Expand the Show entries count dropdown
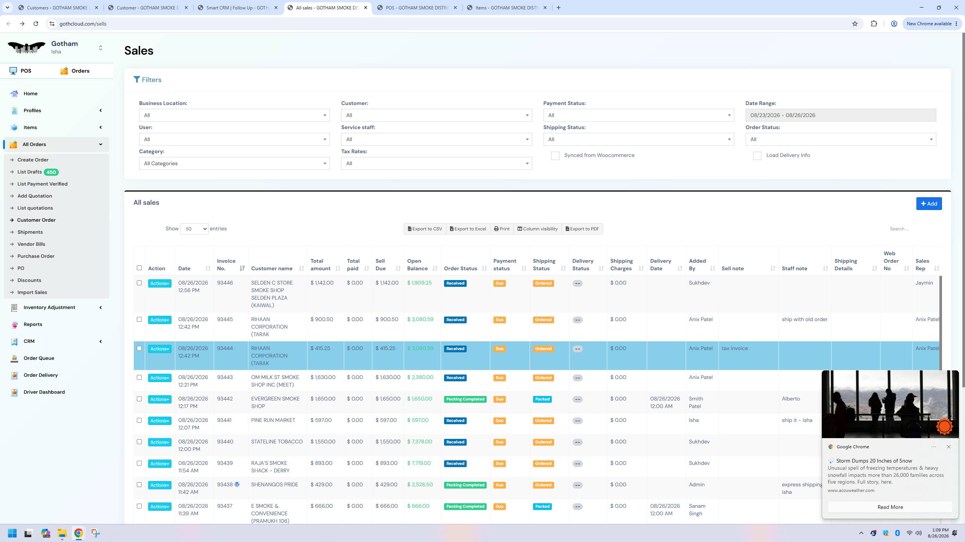965x542 pixels. [194, 229]
